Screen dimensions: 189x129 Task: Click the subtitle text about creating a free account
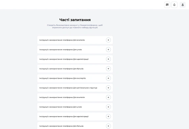75,26
